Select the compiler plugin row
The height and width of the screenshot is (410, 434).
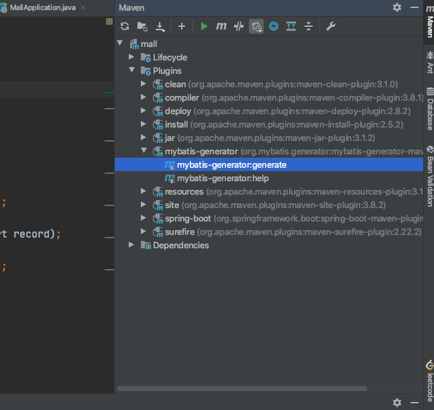pos(269,98)
